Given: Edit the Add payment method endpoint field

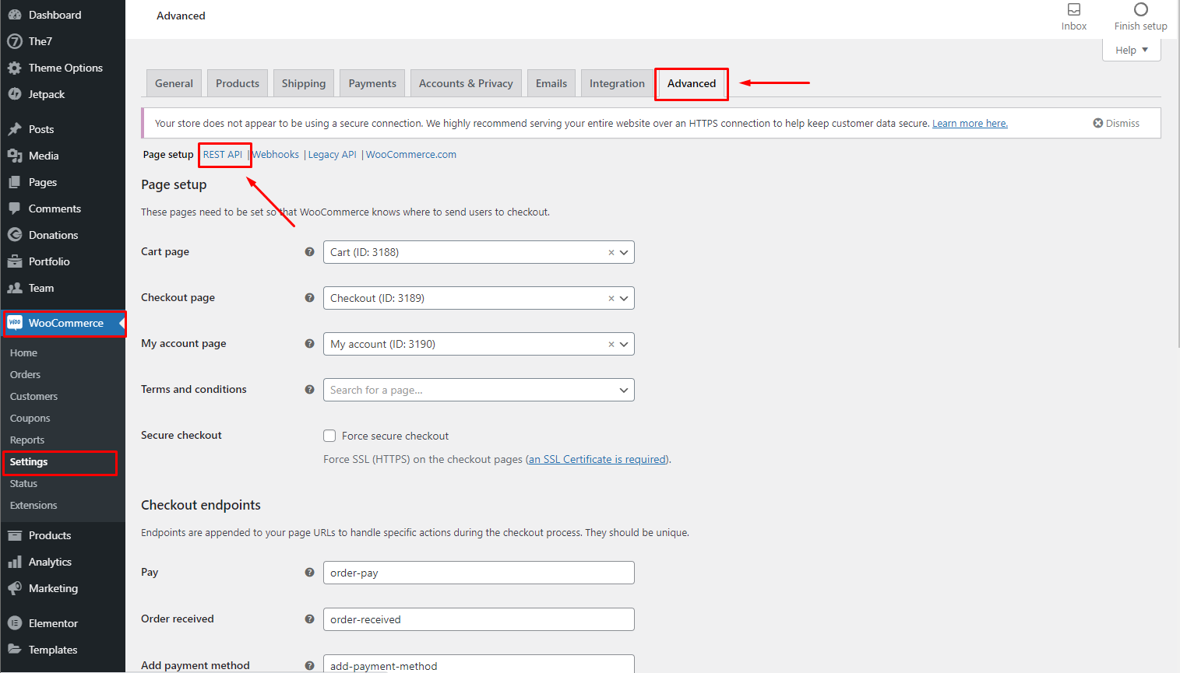Looking at the screenshot, I should [x=478, y=664].
